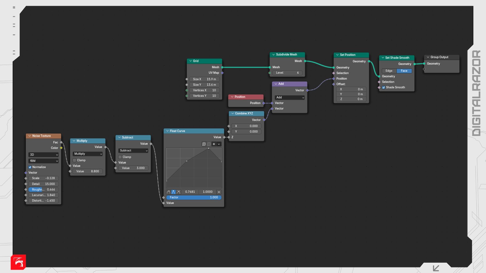
Task: Select vector handle type in Float Curve
Action: point(173,192)
